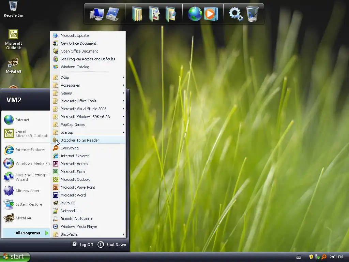Launch Internet Explorer from All Programs list
Viewport: 349px width, 262px height.
click(88, 156)
